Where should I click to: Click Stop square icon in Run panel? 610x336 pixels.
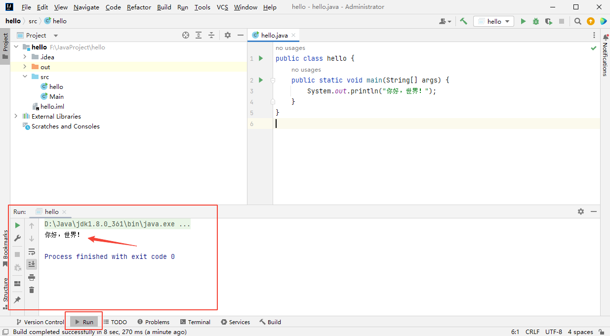17,254
